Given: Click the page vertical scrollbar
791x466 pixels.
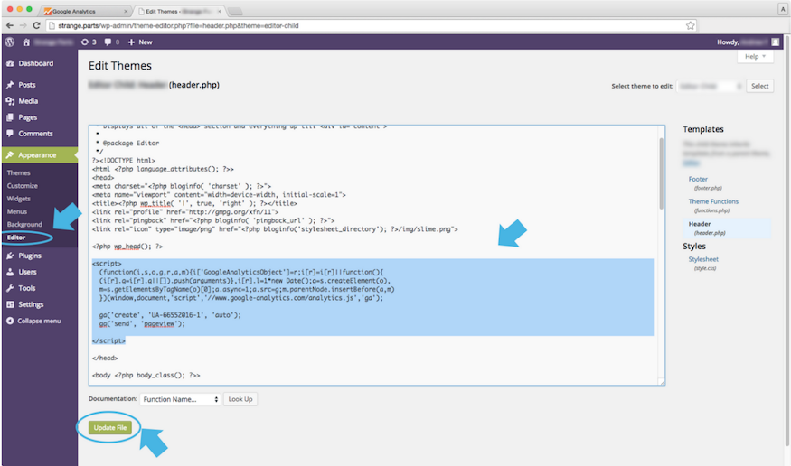Looking at the screenshot, I should click(x=787, y=242).
